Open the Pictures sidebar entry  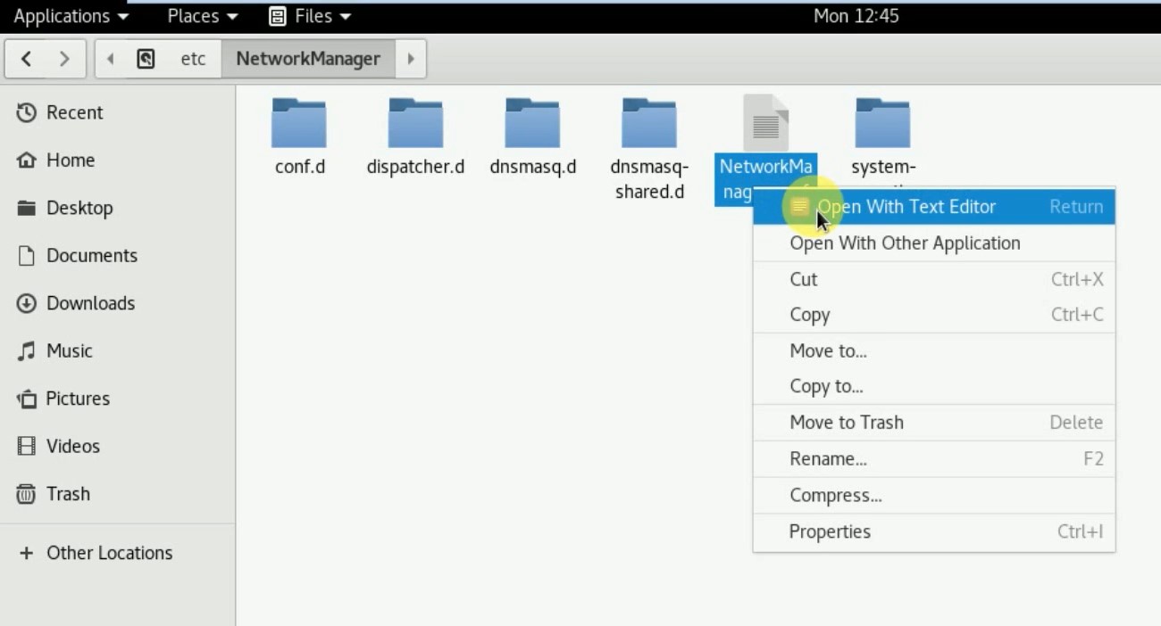click(x=78, y=399)
